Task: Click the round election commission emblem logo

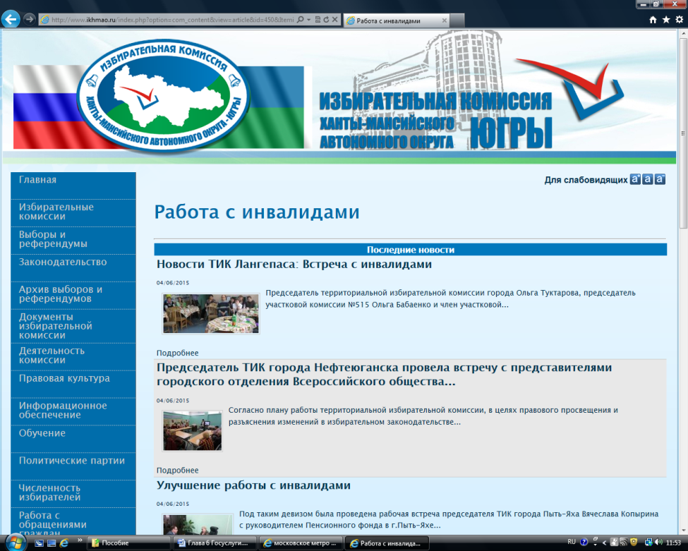Action: pyautogui.click(x=163, y=98)
